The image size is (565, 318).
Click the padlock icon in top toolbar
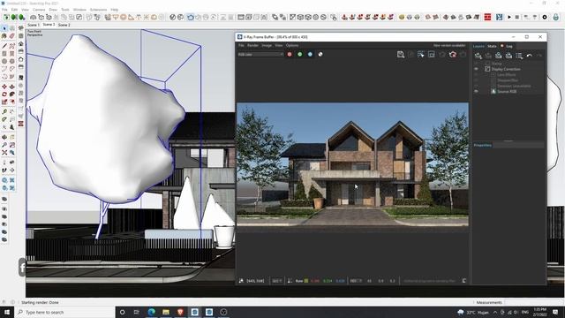point(556,17)
